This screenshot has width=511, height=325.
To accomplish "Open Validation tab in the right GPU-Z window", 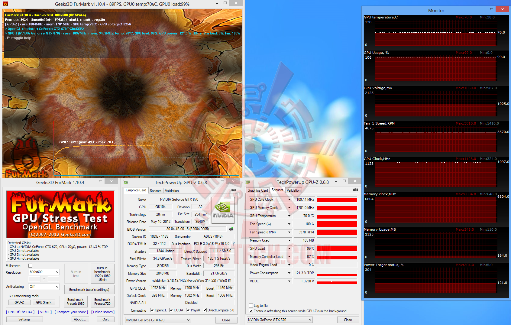I will (293, 190).
